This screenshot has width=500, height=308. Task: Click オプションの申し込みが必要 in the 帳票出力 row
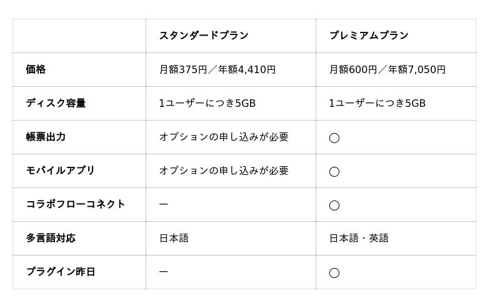pos(224,137)
